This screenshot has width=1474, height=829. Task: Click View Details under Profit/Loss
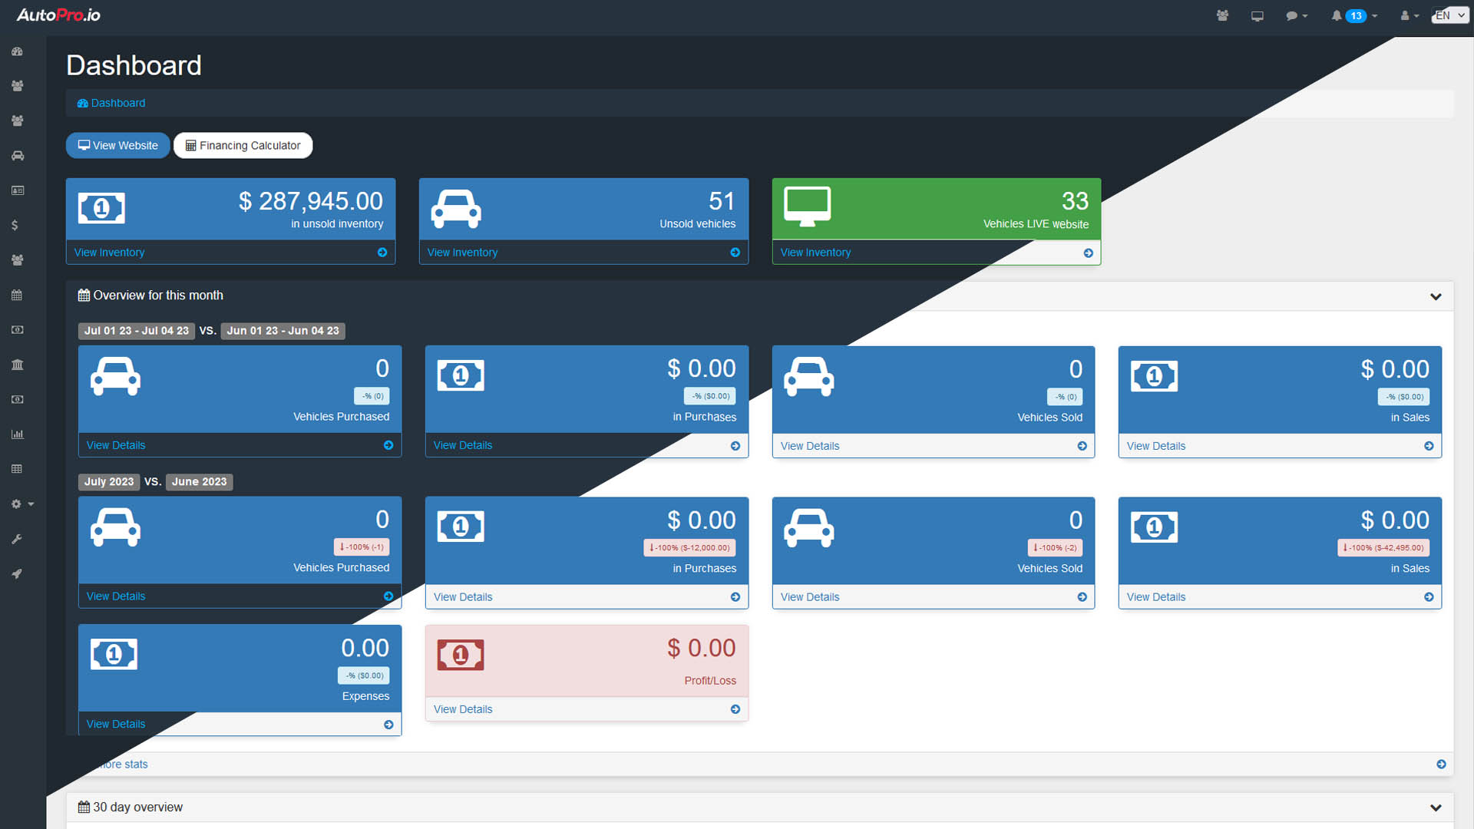[x=463, y=709]
